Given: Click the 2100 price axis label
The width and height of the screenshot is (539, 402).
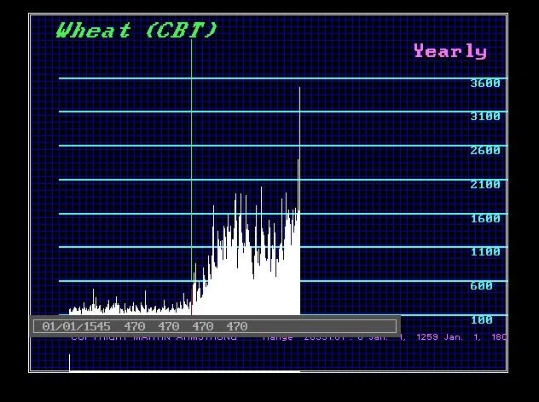Looking at the screenshot, I should 485,184.
